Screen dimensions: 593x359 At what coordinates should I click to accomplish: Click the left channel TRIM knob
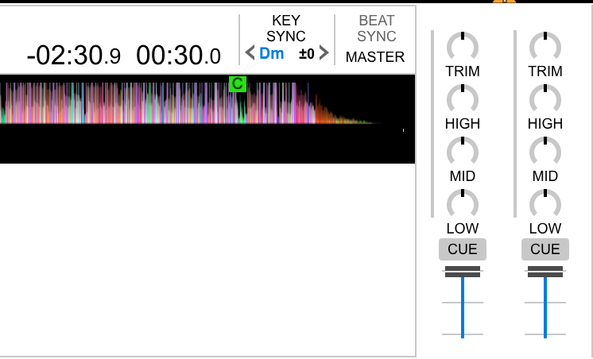(x=462, y=47)
